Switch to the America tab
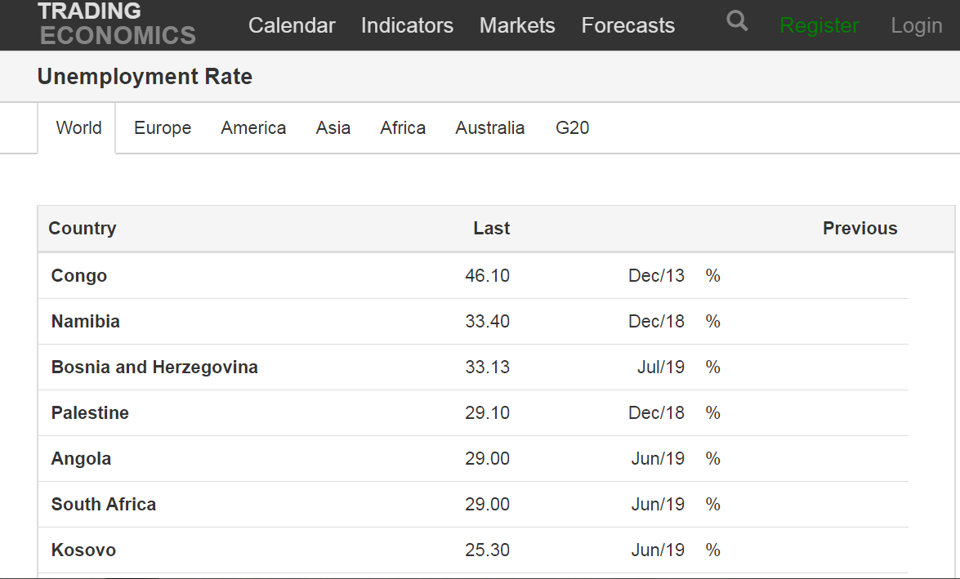 click(x=253, y=128)
